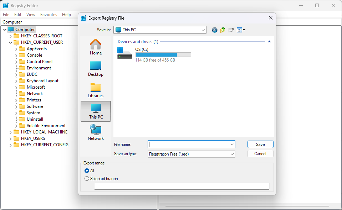Expand the HKEY_LOCAL_MACHINE tree node
The height and width of the screenshot is (210, 342).
10,132
